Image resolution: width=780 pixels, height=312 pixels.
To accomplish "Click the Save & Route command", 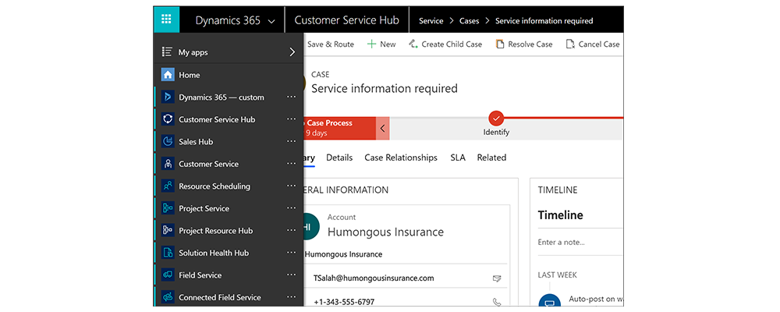I will pyautogui.click(x=330, y=44).
